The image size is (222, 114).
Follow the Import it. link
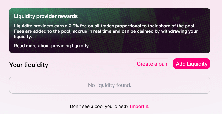140,106
